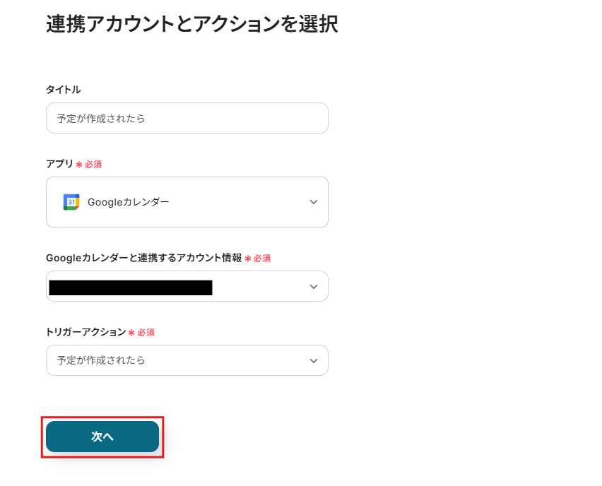The width and height of the screenshot is (602, 486).
Task: Click the 必須 marker beside トリガーアクション
Action: [146, 333]
